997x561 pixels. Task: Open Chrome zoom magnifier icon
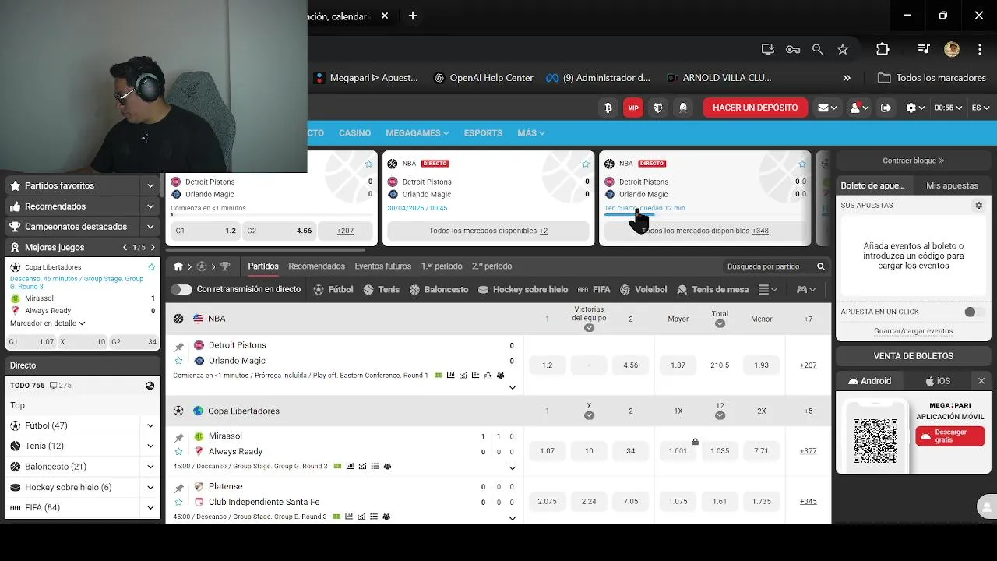pyautogui.click(x=817, y=49)
